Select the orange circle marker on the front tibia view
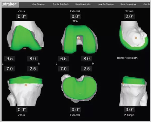This screenshot has width=151, height=122. [x=26, y=85]
